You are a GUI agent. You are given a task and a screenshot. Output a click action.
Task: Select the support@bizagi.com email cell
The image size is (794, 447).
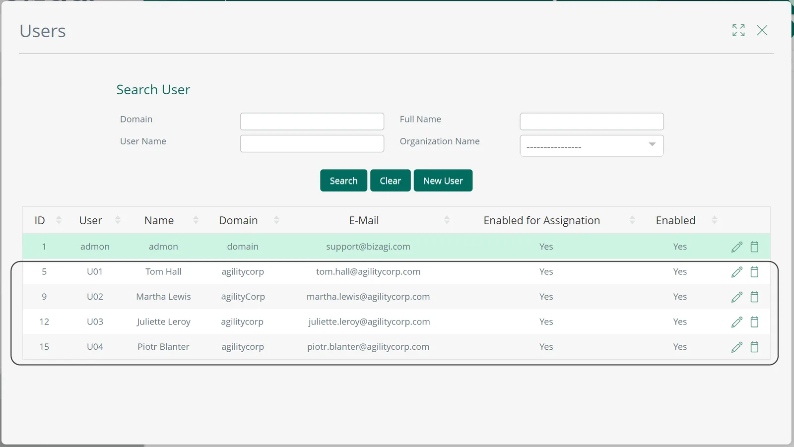[x=368, y=247]
